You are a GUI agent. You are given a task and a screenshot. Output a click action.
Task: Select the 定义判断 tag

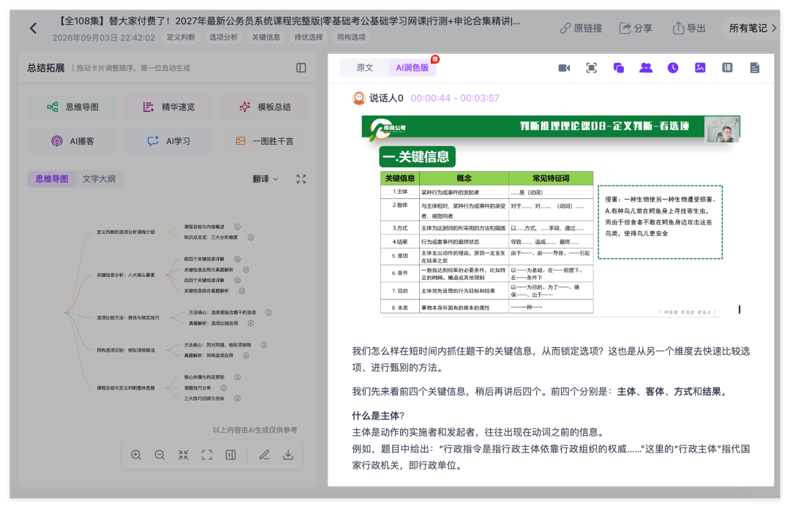[x=181, y=37]
